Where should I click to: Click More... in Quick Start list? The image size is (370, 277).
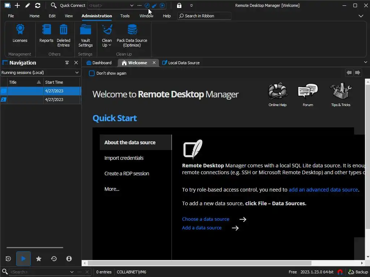(112, 189)
